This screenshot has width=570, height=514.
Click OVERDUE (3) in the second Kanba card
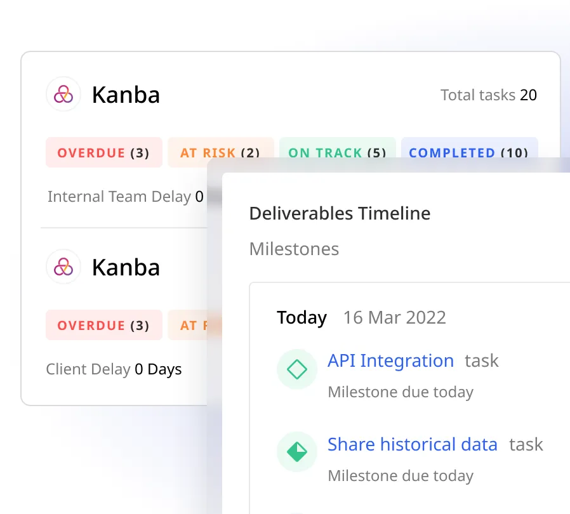coord(103,326)
